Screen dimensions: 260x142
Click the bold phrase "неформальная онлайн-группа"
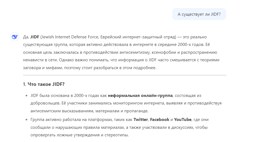point(140,96)
